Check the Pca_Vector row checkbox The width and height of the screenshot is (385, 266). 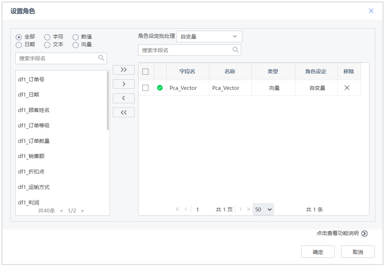click(x=146, y=87)
